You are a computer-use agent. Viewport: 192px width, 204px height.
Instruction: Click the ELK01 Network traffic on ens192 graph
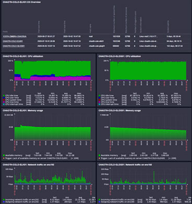[x=53, y=176]
